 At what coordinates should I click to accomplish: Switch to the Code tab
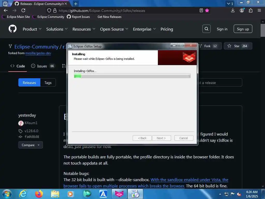pos(18,66)
